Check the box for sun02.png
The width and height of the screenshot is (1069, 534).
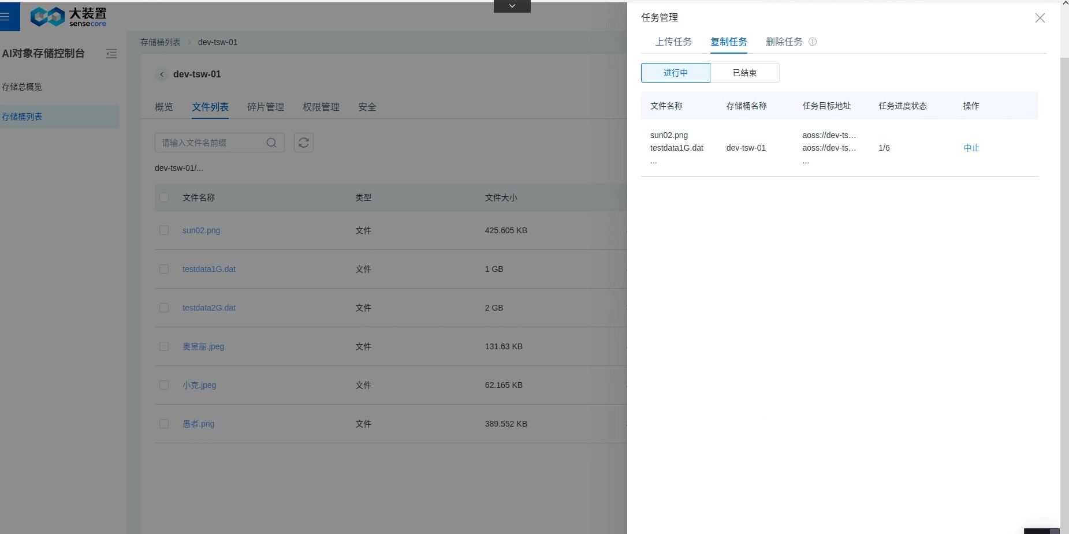click(164, 230)
